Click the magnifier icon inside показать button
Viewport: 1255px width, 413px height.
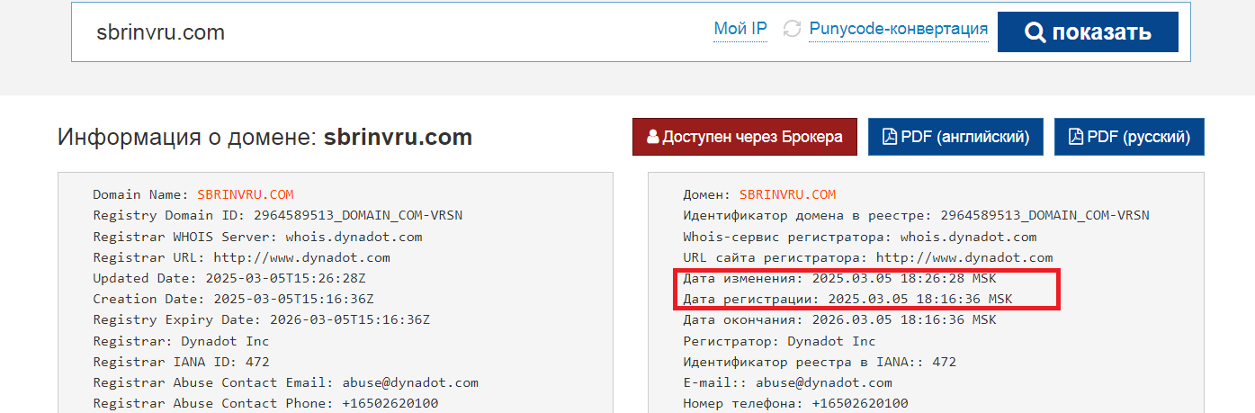(x=1035, y=32)
